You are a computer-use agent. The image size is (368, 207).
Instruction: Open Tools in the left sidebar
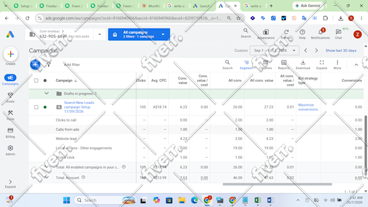10,115
